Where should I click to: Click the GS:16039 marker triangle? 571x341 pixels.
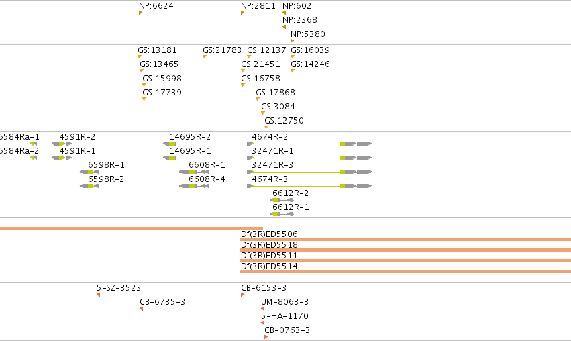(293, 57)
